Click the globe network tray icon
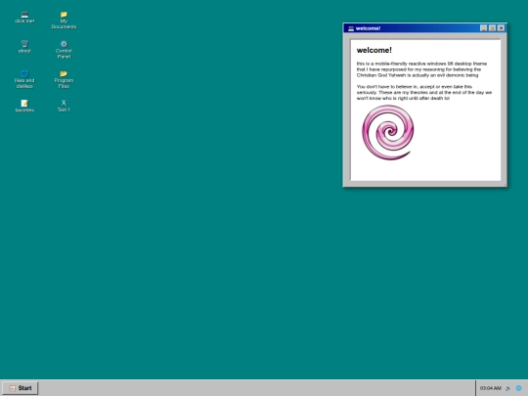528x396 pixels. coord(518,388)
